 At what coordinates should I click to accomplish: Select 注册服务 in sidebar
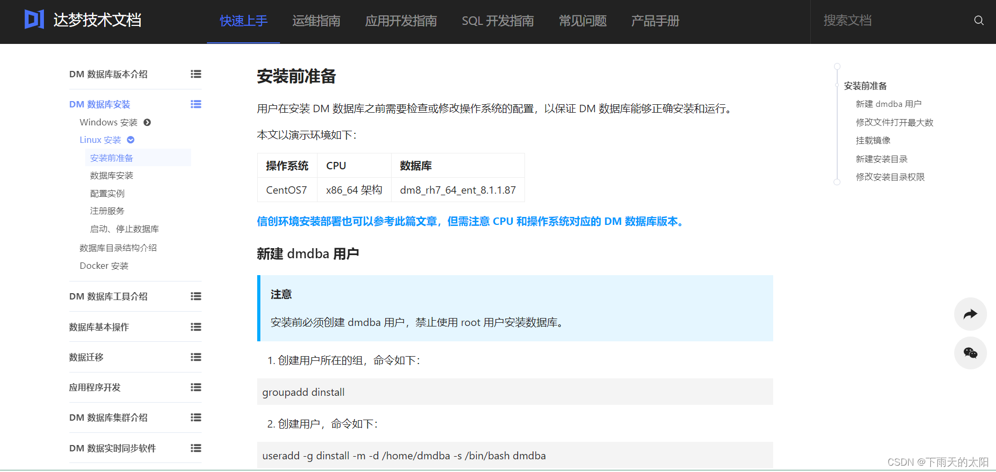pyautogui.click(x=107, y=211)
